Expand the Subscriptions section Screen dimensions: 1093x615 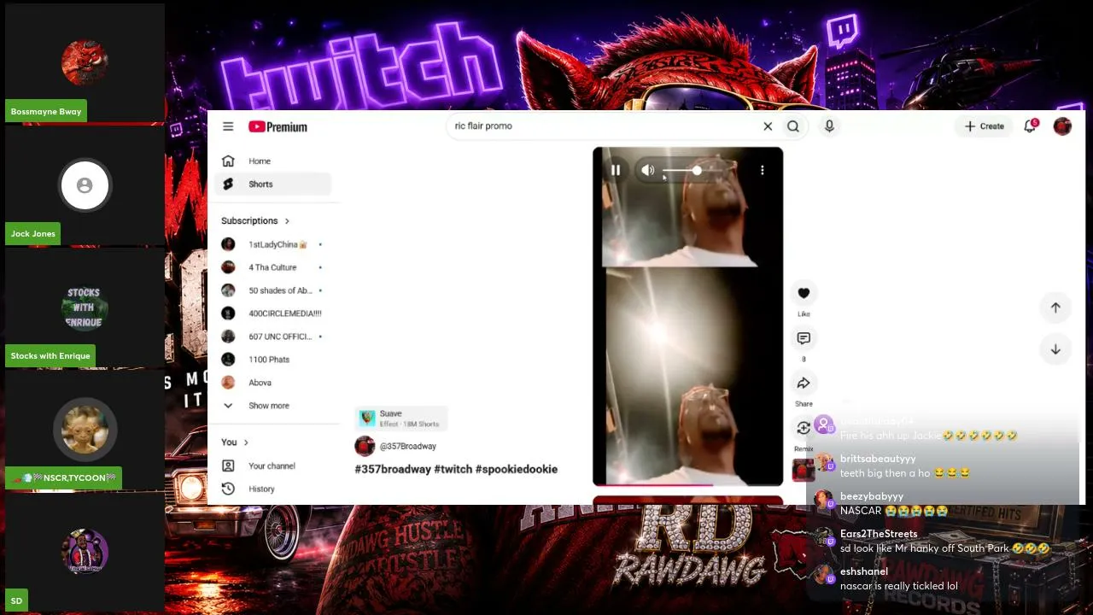255,220
